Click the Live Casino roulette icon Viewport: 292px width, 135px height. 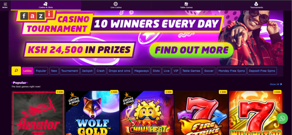[x=116, y=4]
